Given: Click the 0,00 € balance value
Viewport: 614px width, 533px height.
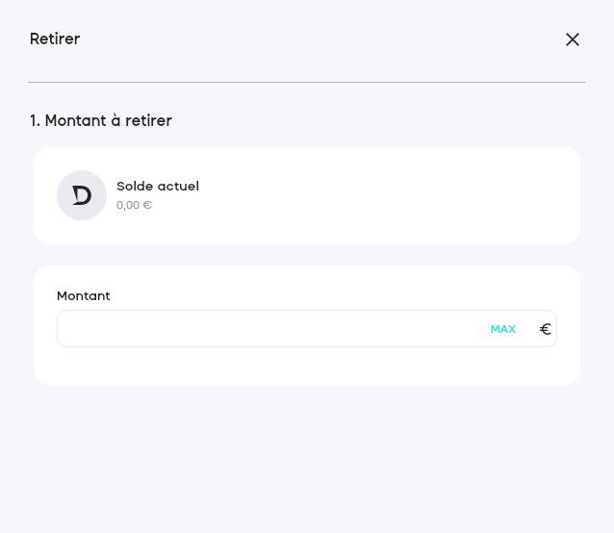Looking at the screenshot, I should tap(134, 205).
